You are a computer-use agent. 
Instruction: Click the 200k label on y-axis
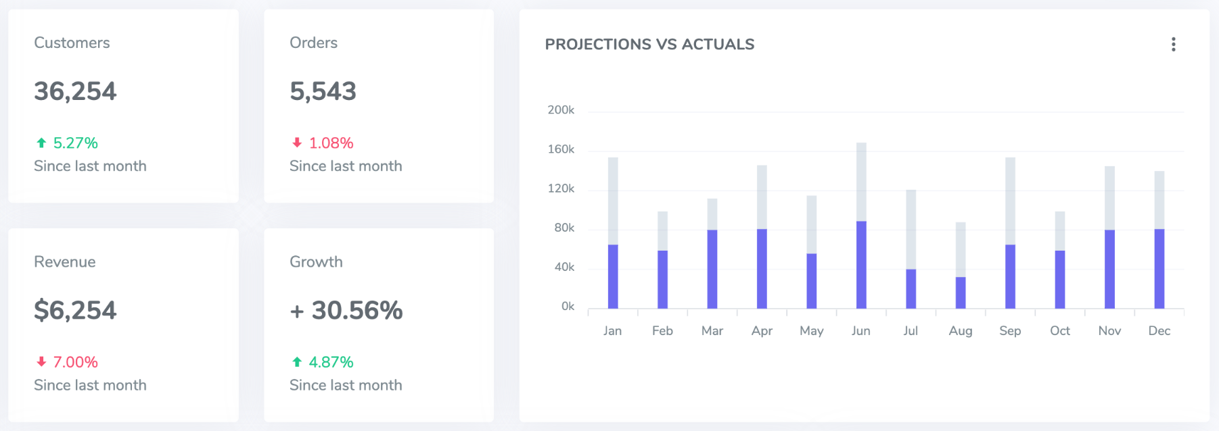561,110
